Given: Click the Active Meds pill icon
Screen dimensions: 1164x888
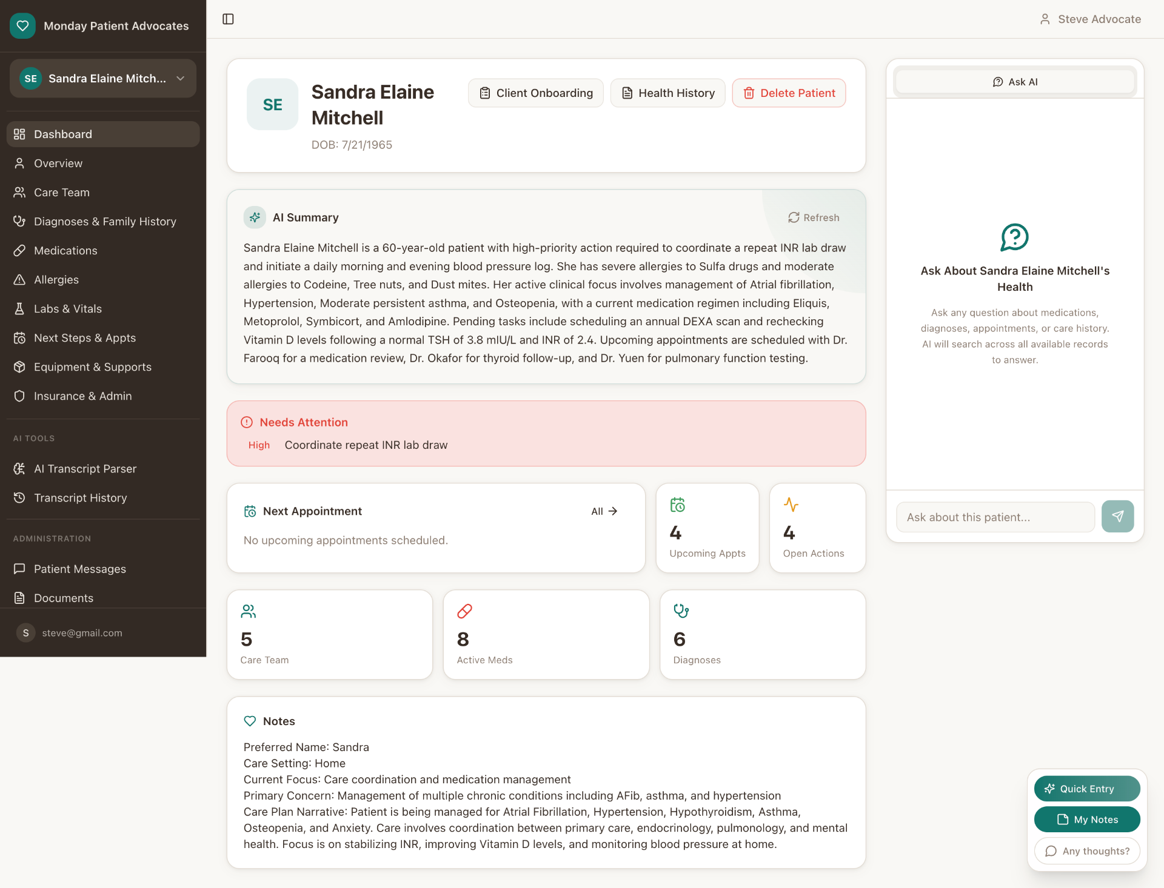Looking at the screenshot, I should click(464, 611).
